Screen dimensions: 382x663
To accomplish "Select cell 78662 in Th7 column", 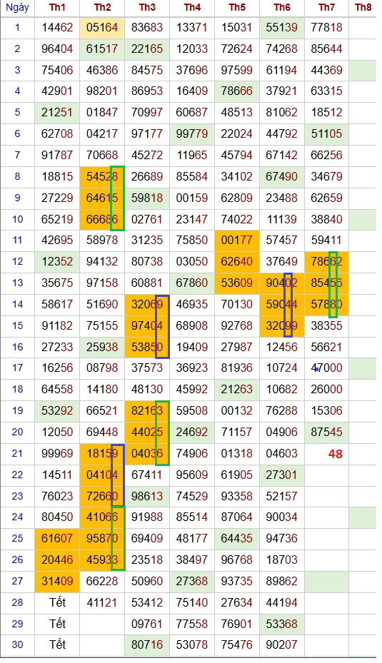I will point(326,262).
